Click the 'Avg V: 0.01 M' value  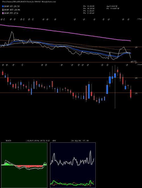(112, 6)
